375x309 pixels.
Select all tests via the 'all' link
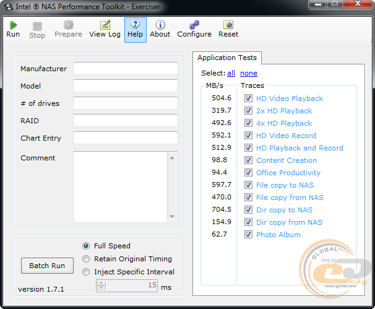tap(231, 73)
